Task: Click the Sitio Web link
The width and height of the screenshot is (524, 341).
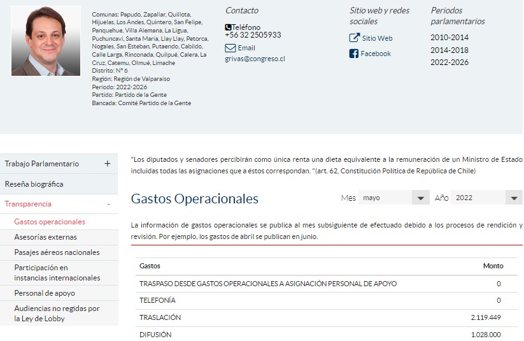Action: coord(377,38)
